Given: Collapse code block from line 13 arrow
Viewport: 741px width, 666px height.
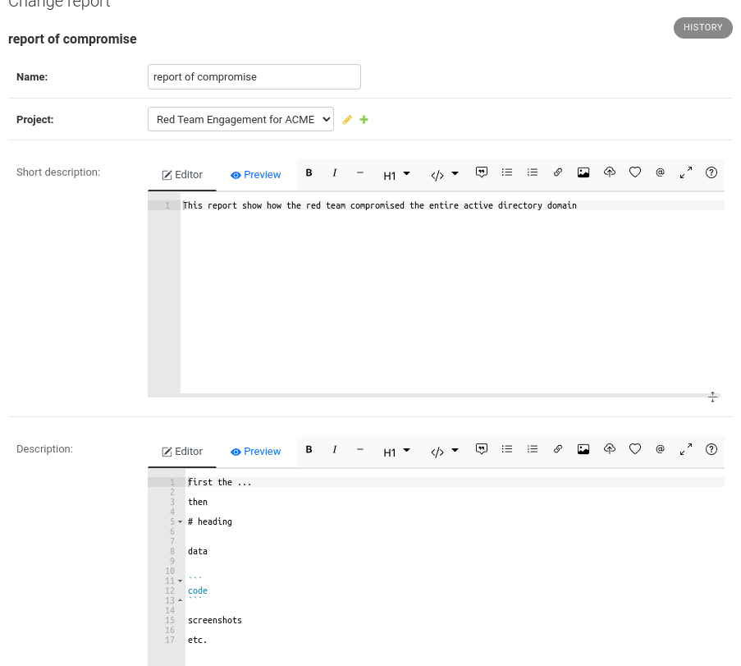Looking at the screenshot, I should click(x=180, y=600).
